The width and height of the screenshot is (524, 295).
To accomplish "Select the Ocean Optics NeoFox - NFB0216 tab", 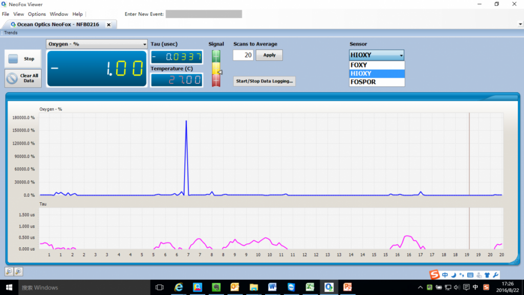I will point(57,25).
